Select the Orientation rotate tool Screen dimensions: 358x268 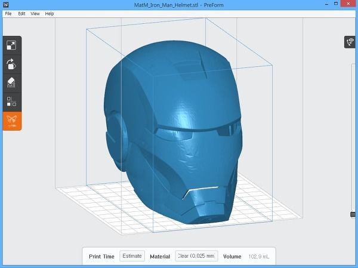pos(12,64)
